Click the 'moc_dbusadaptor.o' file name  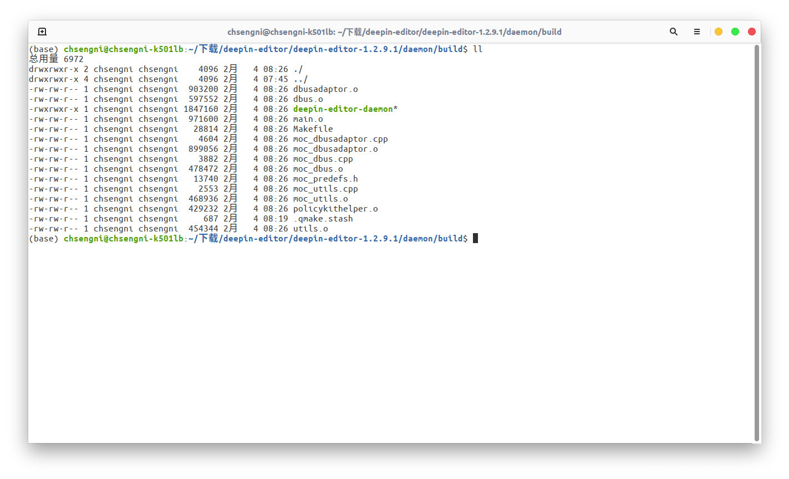335,149
